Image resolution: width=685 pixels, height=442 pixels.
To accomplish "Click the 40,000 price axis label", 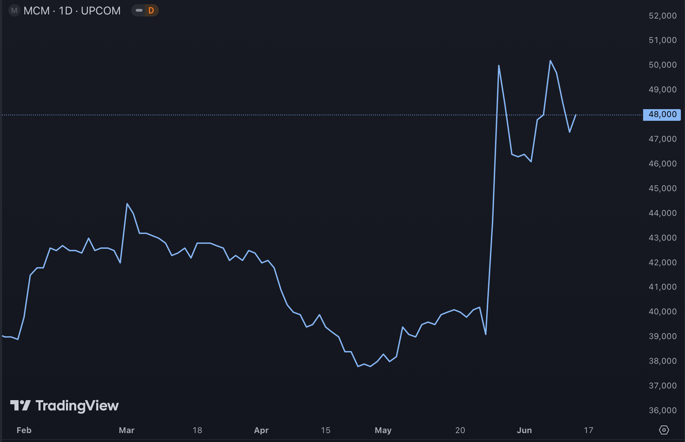I will [x=663, y=312].
